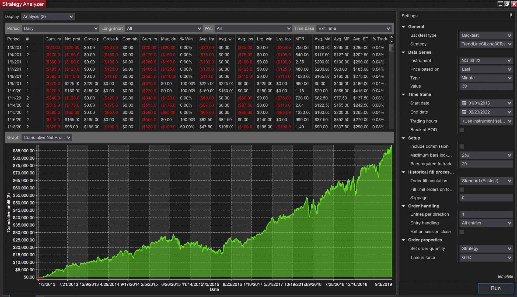Toggle Exit on session close checkbox
Screen dimensions: 517x297
point(462,232)
